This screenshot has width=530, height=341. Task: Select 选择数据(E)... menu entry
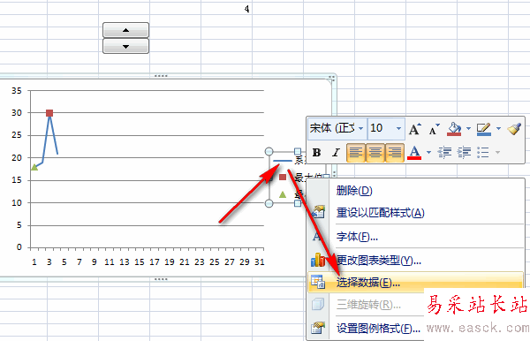(416, 283)
